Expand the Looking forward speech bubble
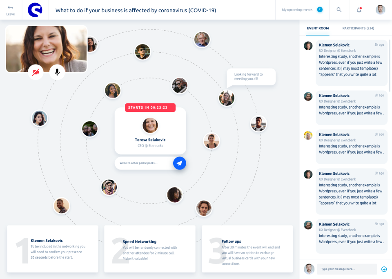The height and width of the screenshot is (279, 392). click(x=251, y=77)
